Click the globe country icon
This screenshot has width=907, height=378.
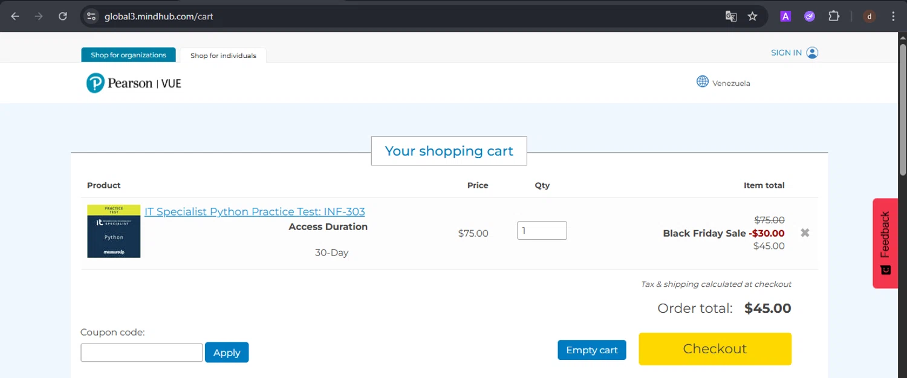702,82
